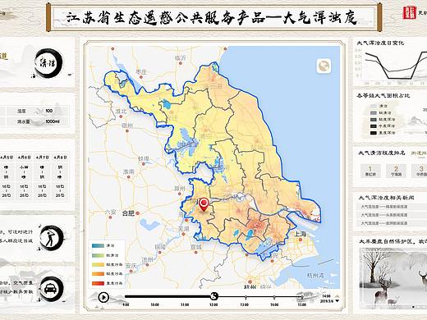Toggle lightest 清洁 item in area-share legend
This screenshot has width=427, height=320.
379,106
